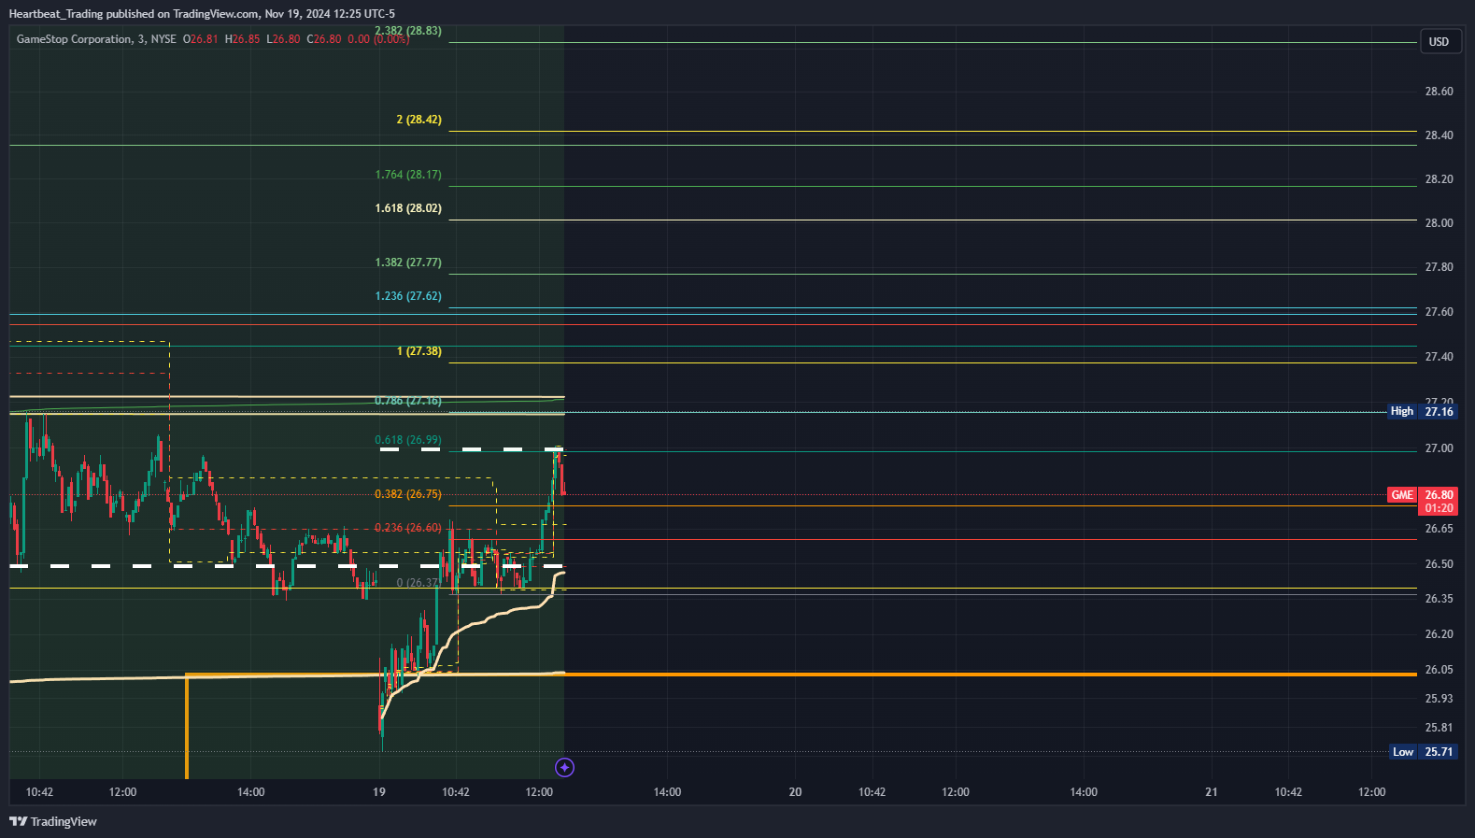This screenshot has height=838, width=1475.
Task: Select the 1.764 (28.17) Fibonacci label
Action: (408, 175)
